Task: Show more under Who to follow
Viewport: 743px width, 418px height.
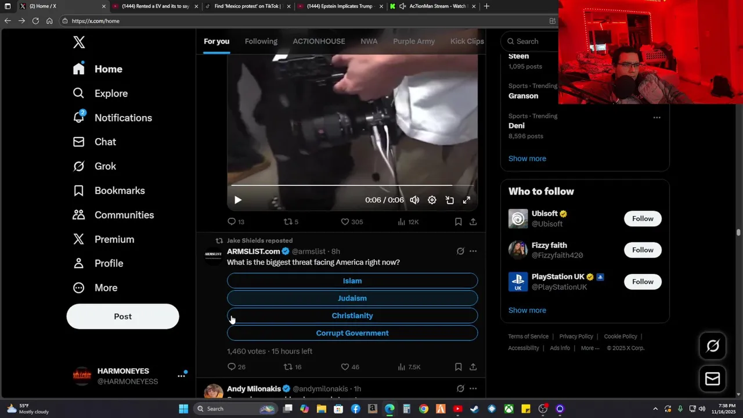Action: coord(527,311)
